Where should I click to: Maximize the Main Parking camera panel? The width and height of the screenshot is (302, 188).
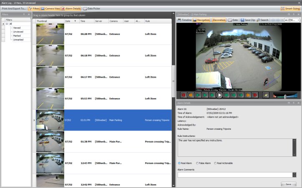tap(289, 15)
